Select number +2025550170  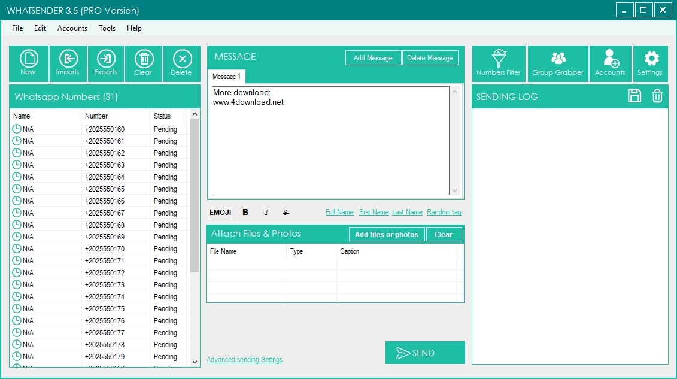(x=105, y=248)
